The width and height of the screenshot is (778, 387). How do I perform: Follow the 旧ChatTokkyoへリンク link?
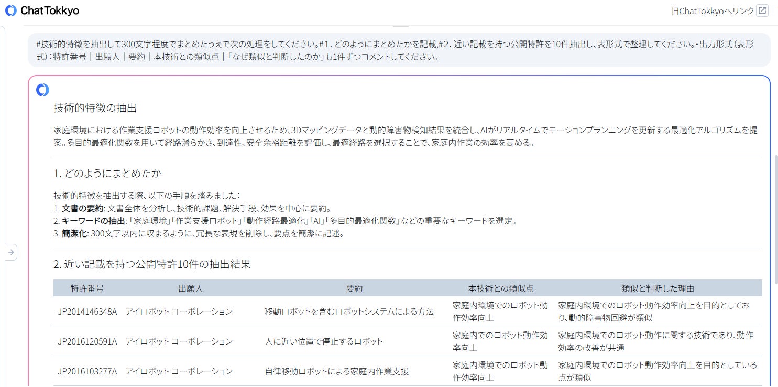713,10
